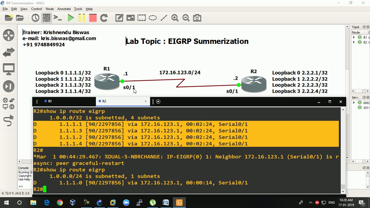
Task: Browse end devices monitor icon
Action: pos(9,69)
